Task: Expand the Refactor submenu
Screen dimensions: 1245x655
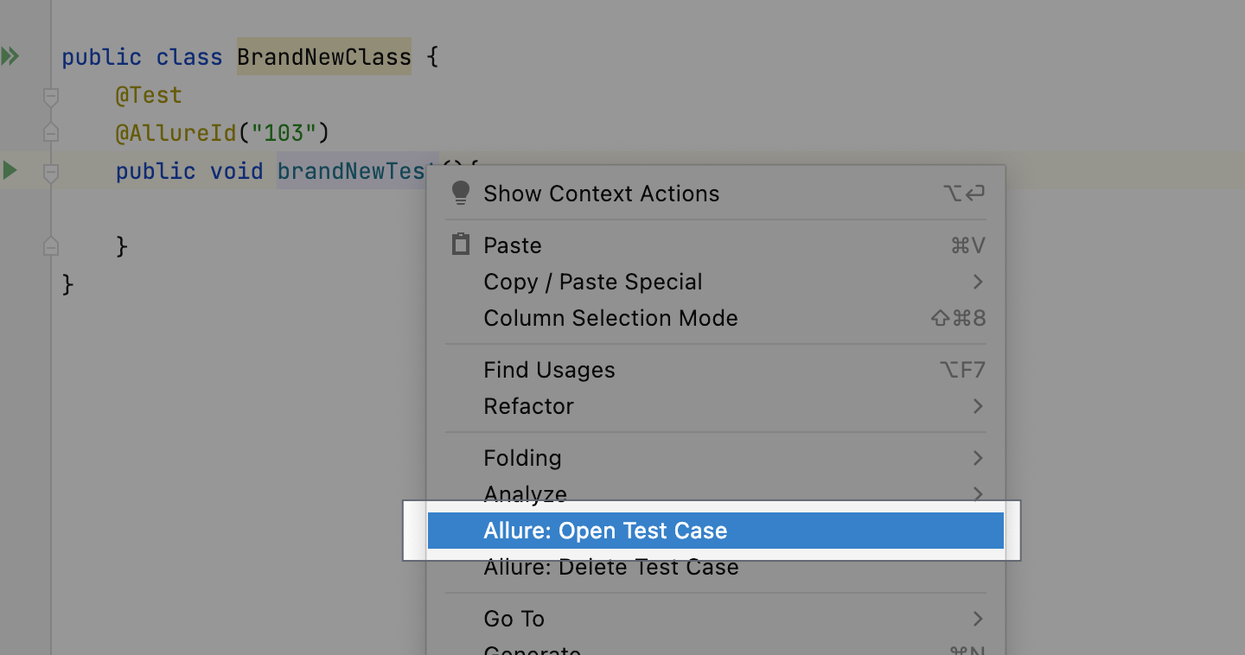Action: [529, 406]
